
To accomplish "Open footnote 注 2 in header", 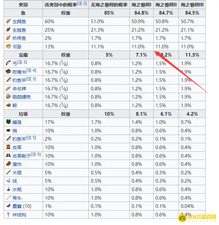I will tap(82, 4).
